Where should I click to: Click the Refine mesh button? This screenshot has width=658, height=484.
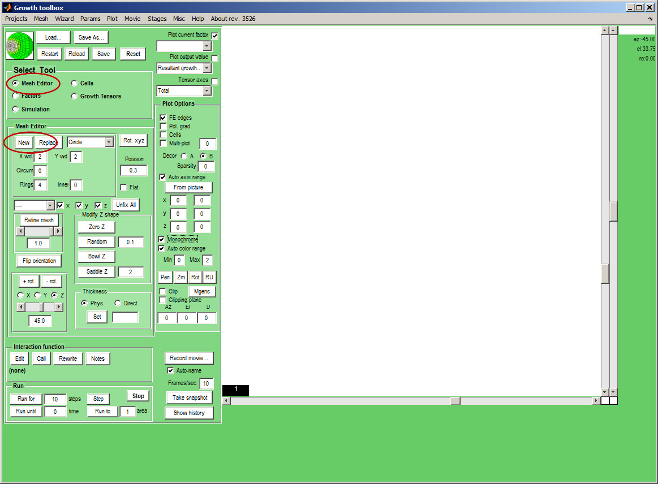39,220
